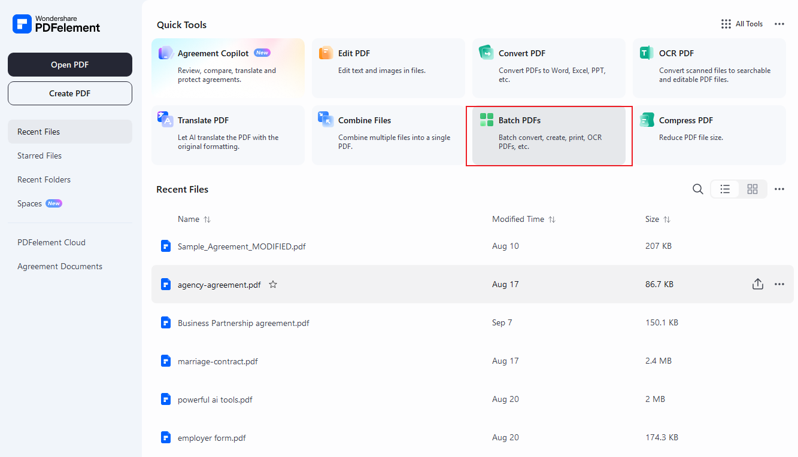Click the Convert PDF tool icon
The image size is (798, 457).
pos(486,53)
